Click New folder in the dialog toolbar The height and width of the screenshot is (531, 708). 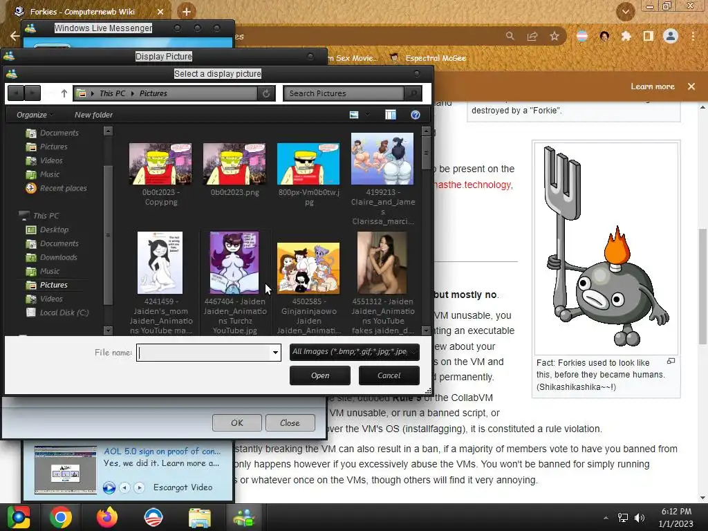tap(93, 115)
